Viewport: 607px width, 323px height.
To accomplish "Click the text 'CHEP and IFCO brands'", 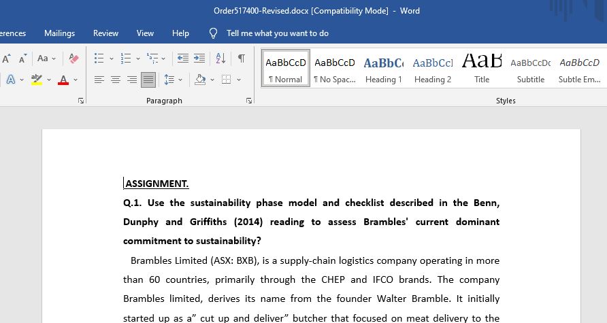I will 376,279.
